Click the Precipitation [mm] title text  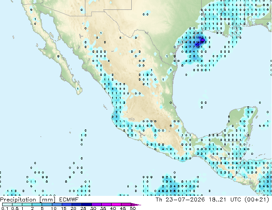click(28, 200)
